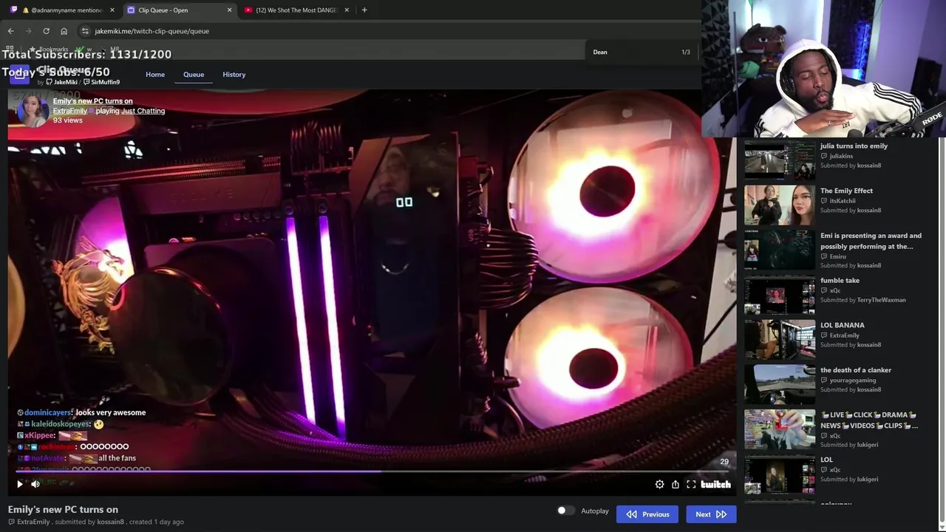Close the adnanmyname mentioned Twitch tab
946x532 pixels.
pyautogui.click(x=112, y=10)
